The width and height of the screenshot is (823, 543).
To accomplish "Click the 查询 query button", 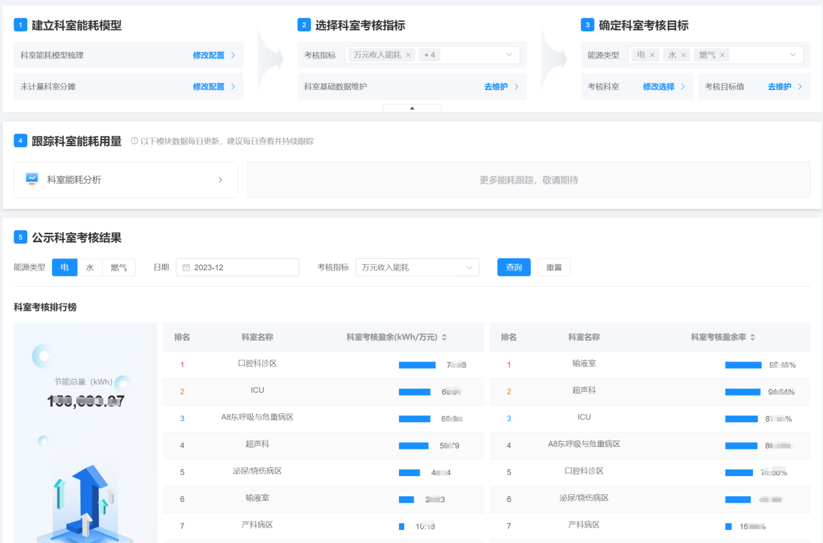I will click(514, 267).
